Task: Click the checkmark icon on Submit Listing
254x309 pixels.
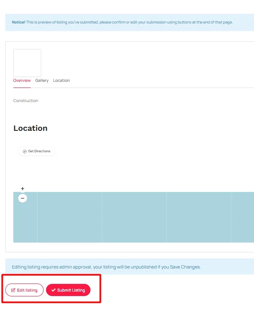Action: (53, 290)
